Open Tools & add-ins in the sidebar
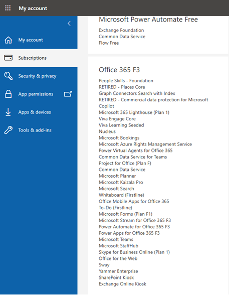 tap(39, 130)
